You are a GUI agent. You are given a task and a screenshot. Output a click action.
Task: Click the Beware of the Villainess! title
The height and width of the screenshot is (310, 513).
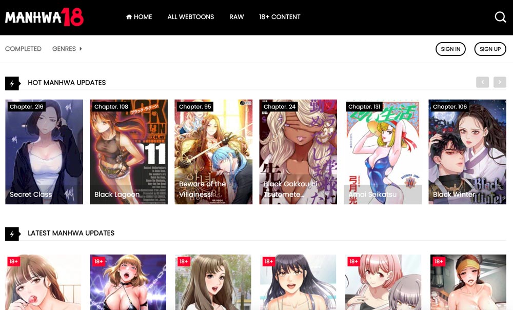pos(202,189)
